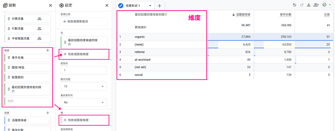Select the 付費流量 segment
The width and height of the screenshot is (335, 131).
(27, 19)
